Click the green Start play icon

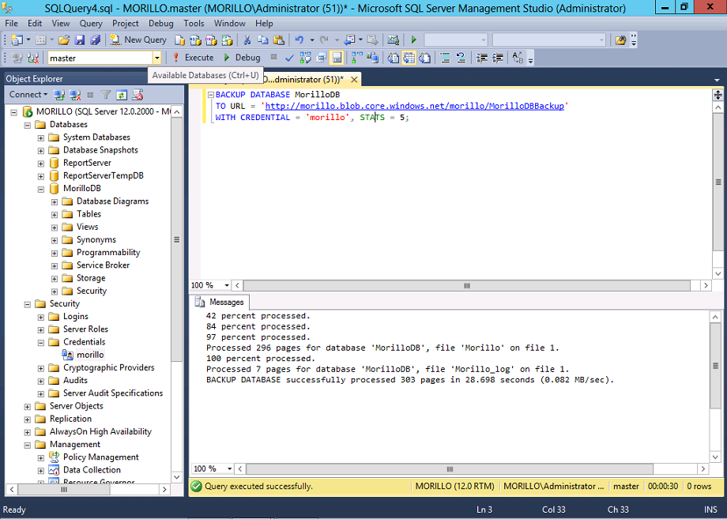click(413, 40)
